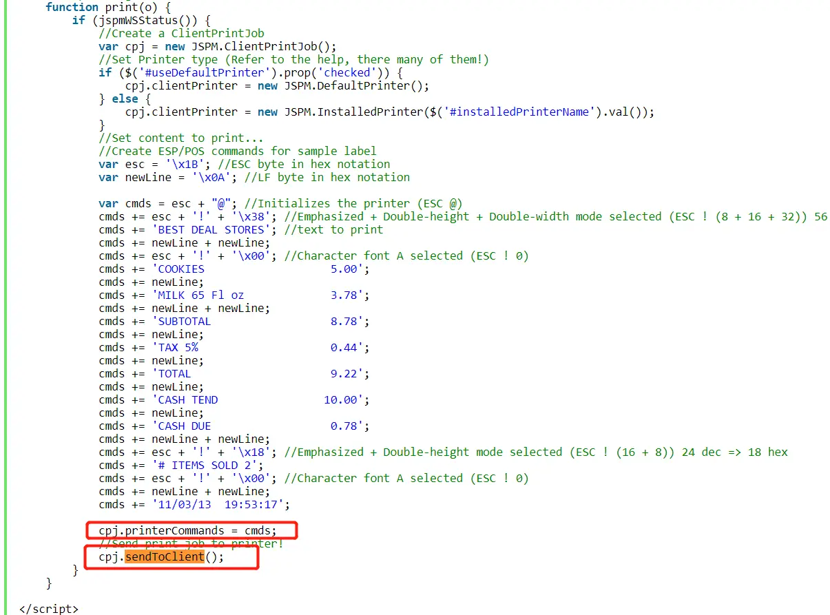Click the 'TAX 5%' 0.44 line
Viewport: 830px width, 615px height.
[234, 347]
